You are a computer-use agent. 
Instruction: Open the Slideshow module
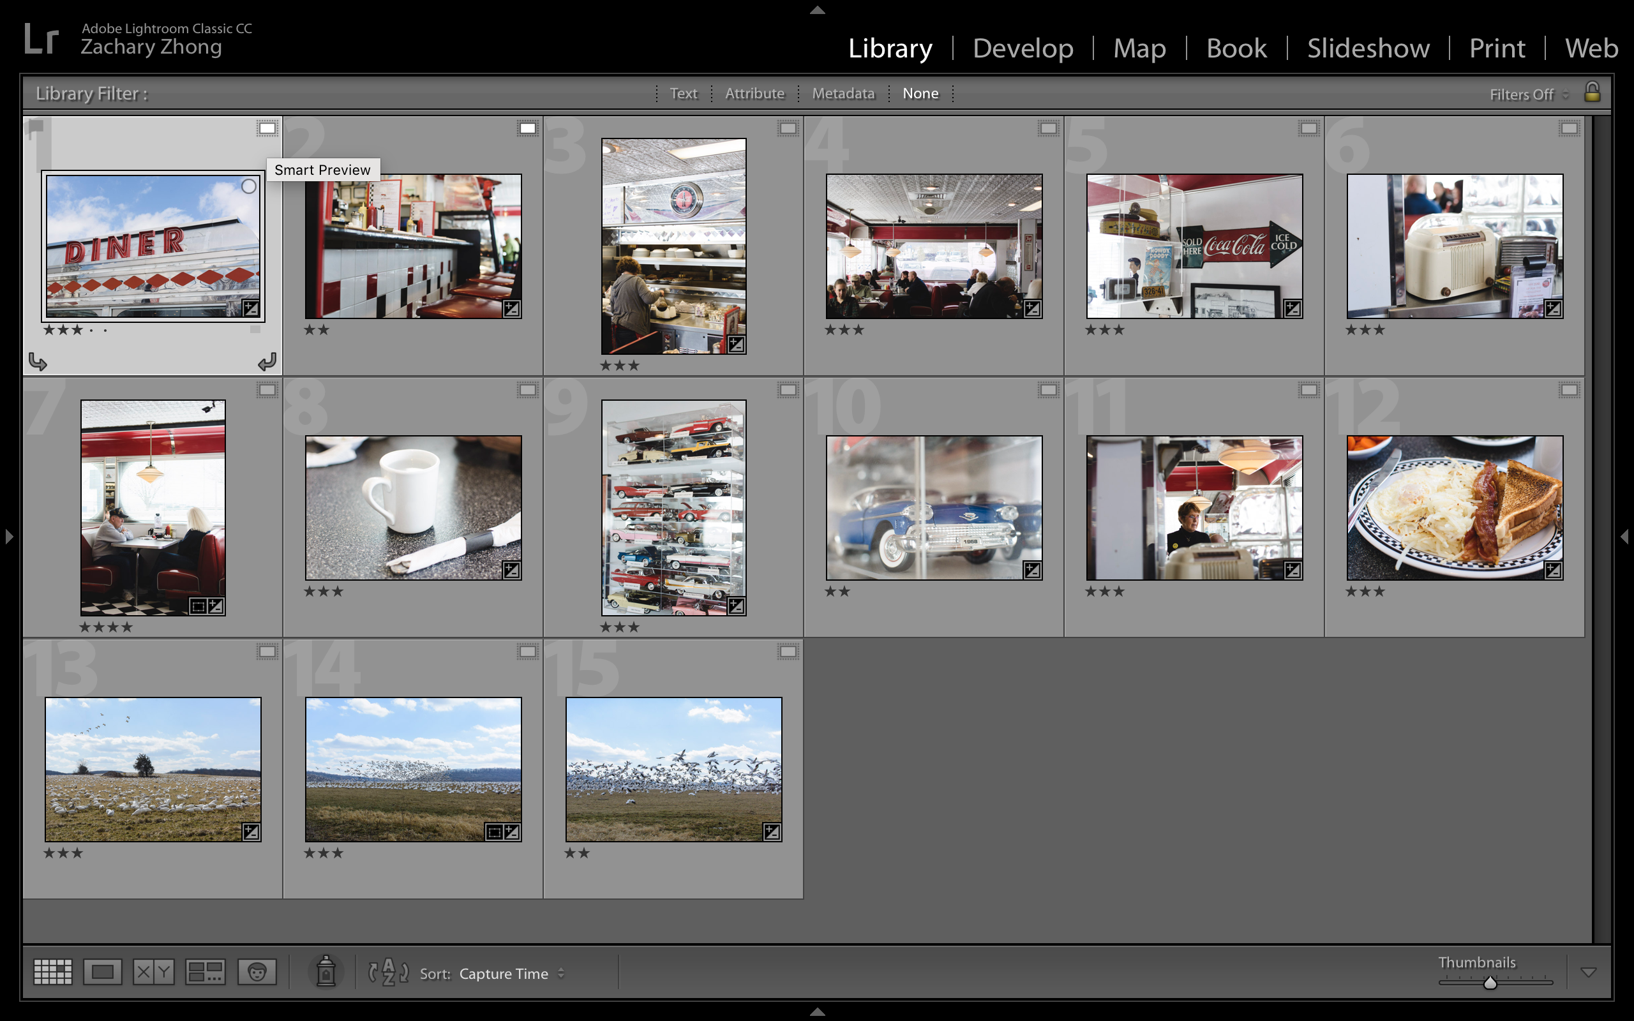(1368, 48)
